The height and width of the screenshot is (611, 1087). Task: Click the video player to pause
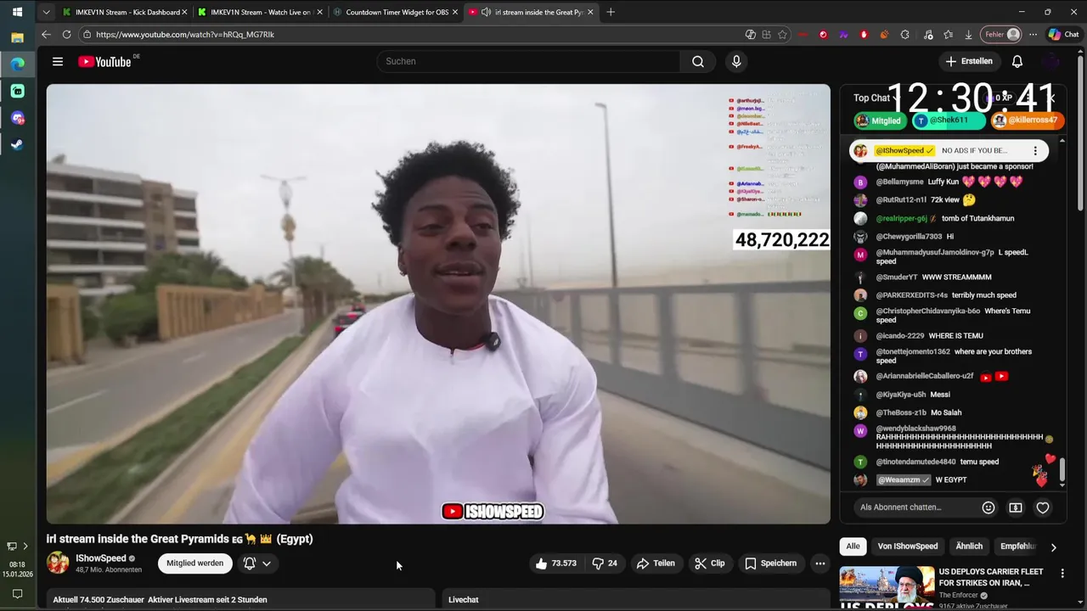pos(438,304)
